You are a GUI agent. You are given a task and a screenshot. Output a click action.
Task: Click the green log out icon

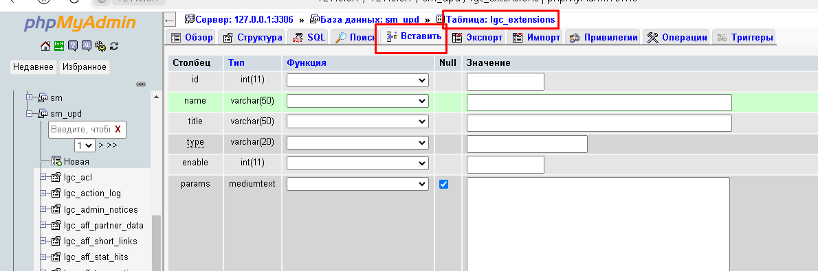59,46
